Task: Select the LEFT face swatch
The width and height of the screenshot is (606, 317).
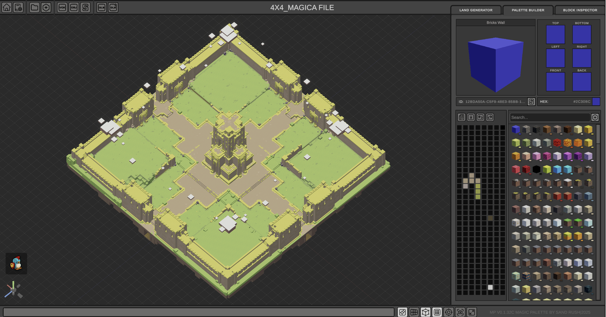Action: coord(555,58)
